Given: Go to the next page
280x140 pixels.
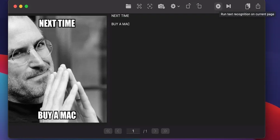Looking at the screenshot, I should (155, 131).
